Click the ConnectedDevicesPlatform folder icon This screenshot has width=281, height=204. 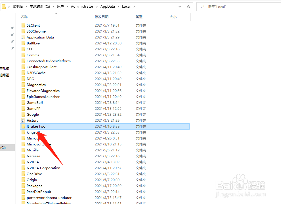click(23, 61)
